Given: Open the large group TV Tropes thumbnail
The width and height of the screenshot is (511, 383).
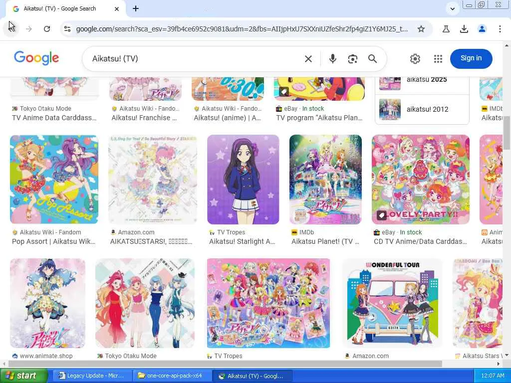Looking at the screenshot, I should click(268, 303).
